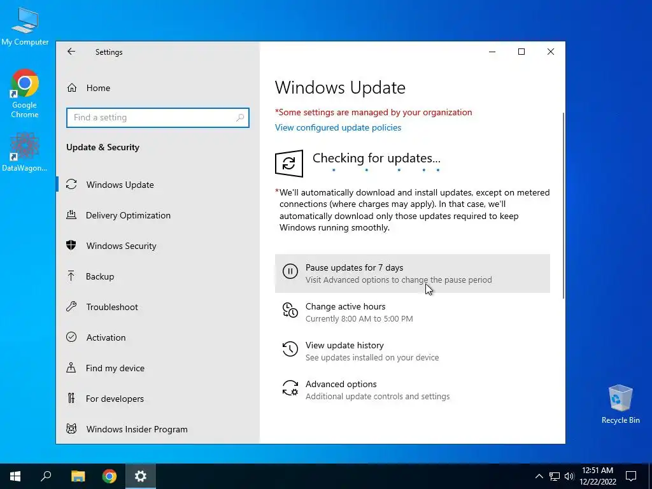
Task: Click the Troubleshoot wrench icon
Action: pyautogui.click(x=71, y=306)
